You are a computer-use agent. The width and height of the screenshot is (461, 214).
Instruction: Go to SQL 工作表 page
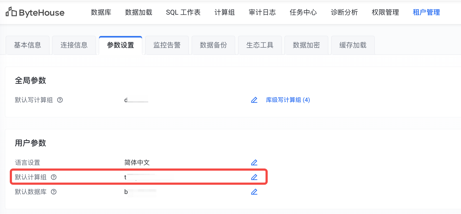[183, 12]
